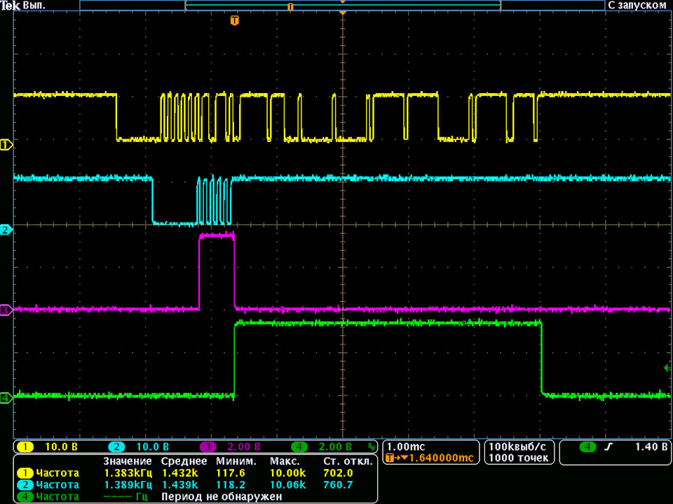This screenshot has height=504, width=673.
Task: Click the Tek logo
Action: [x=11, y=6]
